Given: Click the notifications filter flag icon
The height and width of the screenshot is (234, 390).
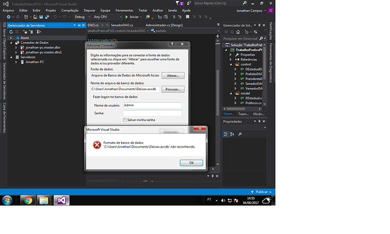Looking at the screenshot, I should (x=177, y=3).
